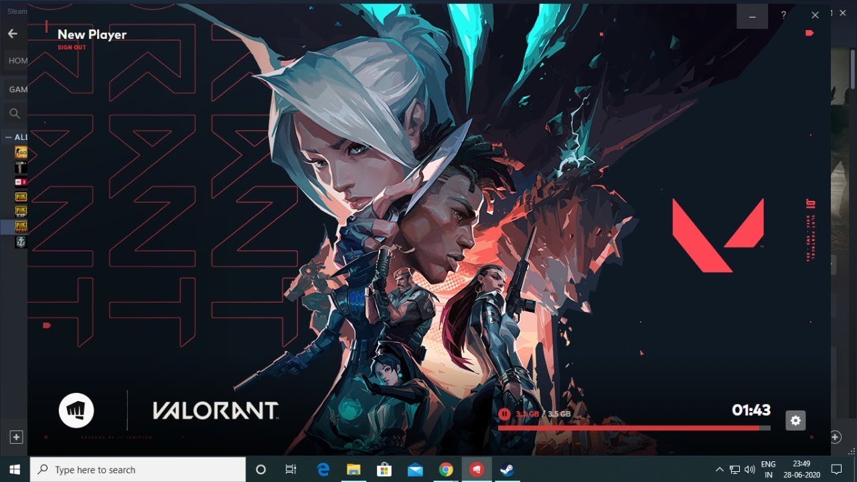Launch Microsoft Edge from taskbar
This screenshot has width=857, height=482.
point(323,469)
